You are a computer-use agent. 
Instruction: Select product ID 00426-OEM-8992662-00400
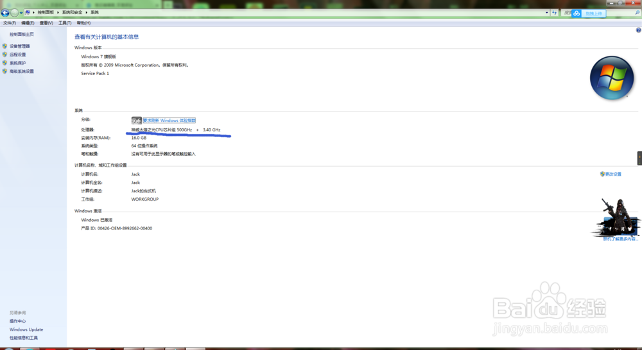click(125, 228)
